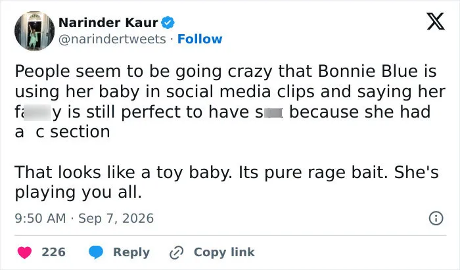Click the chain link icon
Screen dimensions: 460x270
tap(177, 252)
